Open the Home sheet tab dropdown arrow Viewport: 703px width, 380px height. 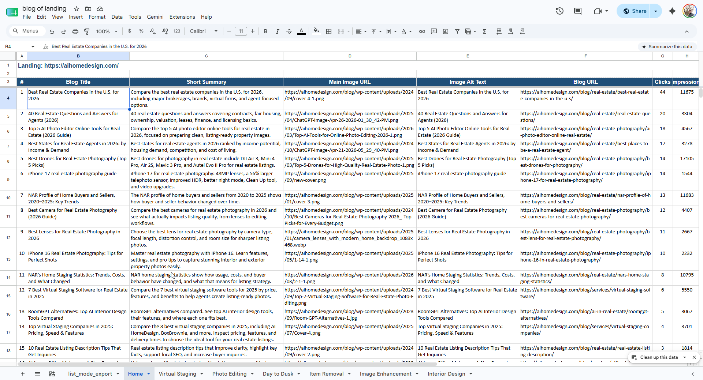[x=149, y=374]
